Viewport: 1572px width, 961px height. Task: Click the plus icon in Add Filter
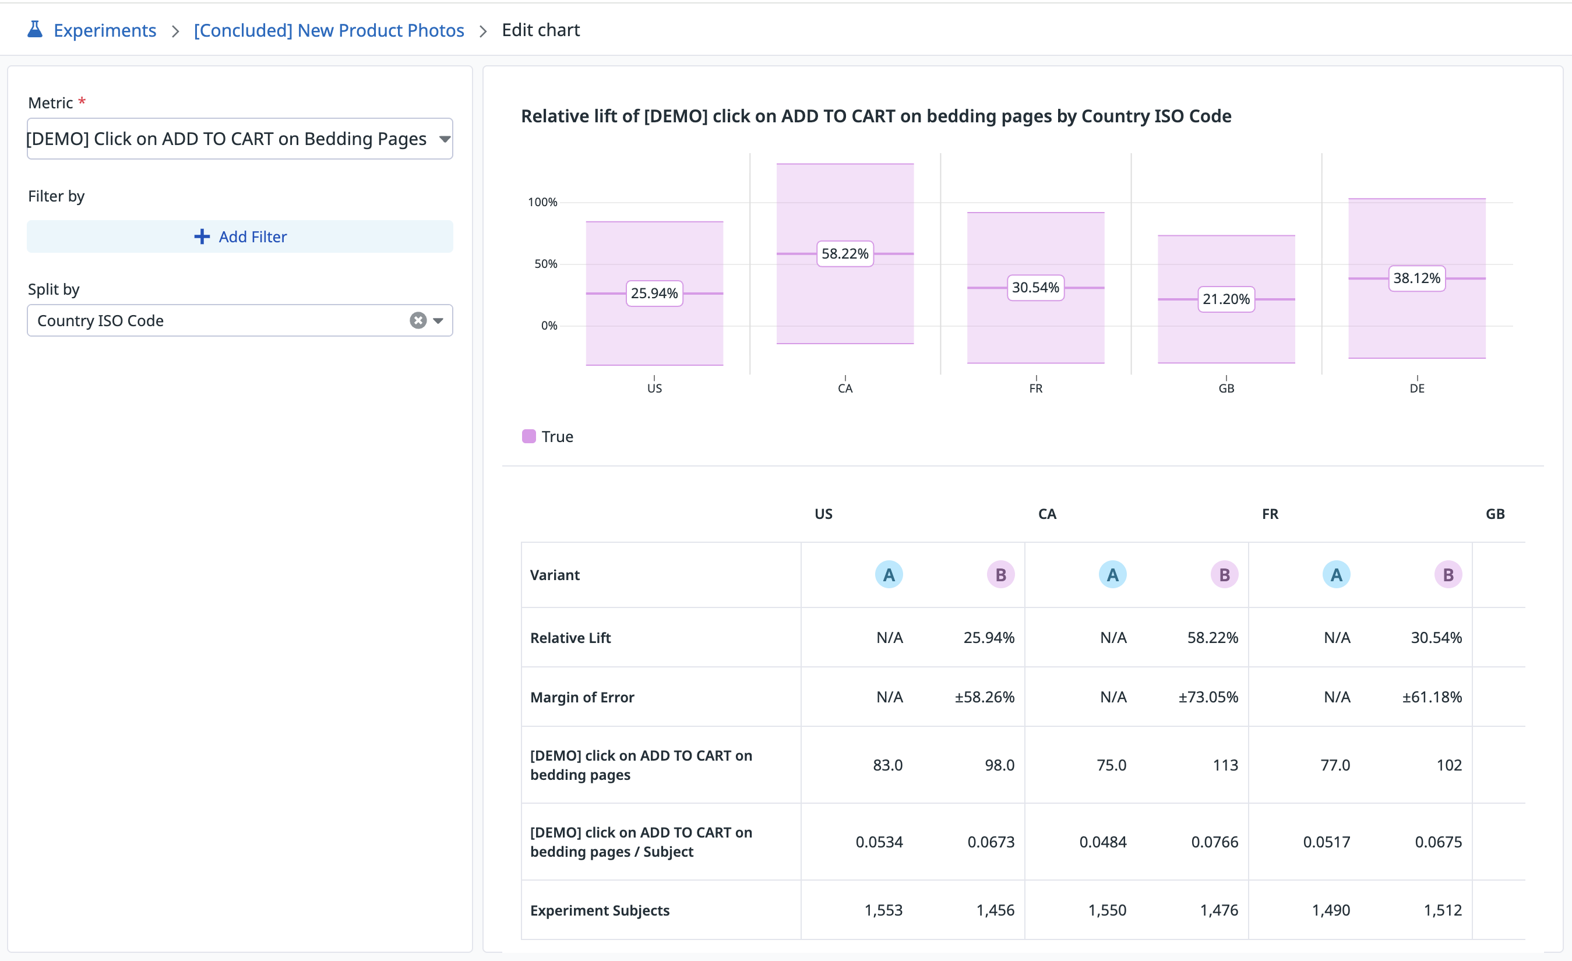click(202, 236)
